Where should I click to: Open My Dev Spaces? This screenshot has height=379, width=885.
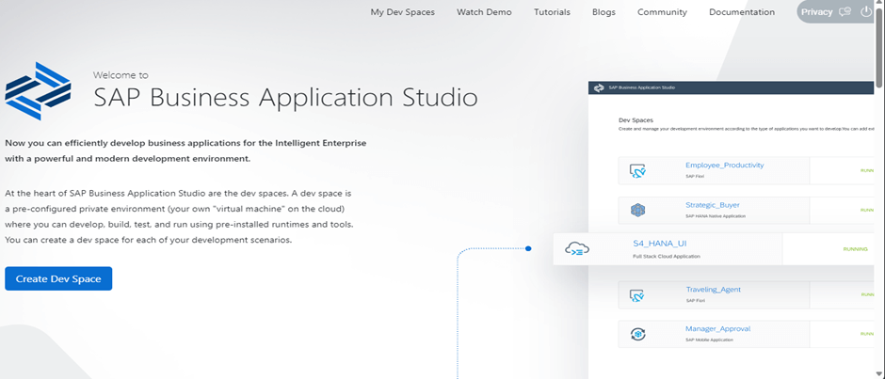tap(402, 12)
